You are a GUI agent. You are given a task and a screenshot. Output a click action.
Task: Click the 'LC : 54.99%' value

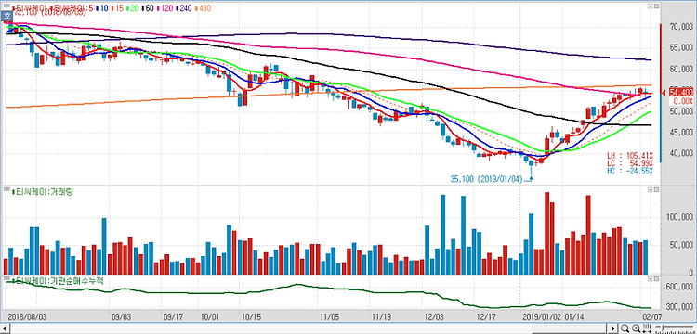pyautogui.click(x=631, y=163)
